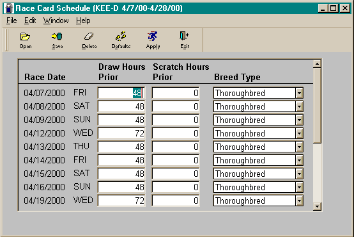Expand Breed Type dropdown for 04/14/2000
354x237 pixels.
tap(299, 160)
